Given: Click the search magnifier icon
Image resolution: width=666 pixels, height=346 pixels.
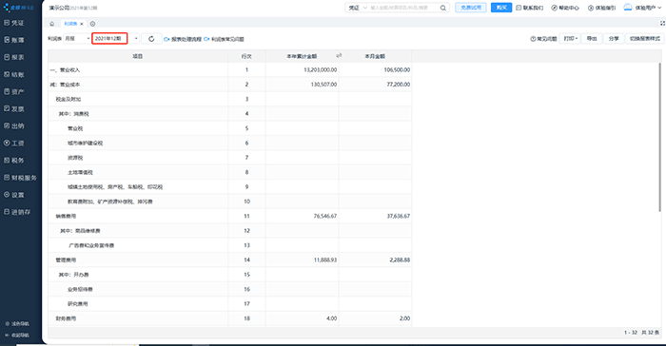Looking at the screenshot, I should click(443, 8).
